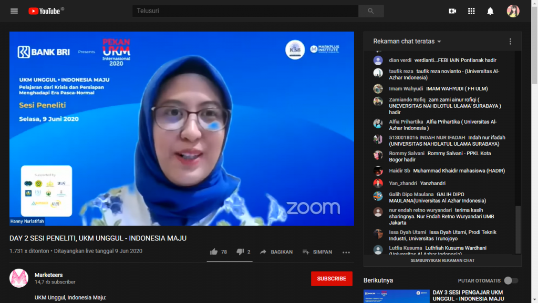Select chat author name Lutfia Kusuma

(406, 248)
